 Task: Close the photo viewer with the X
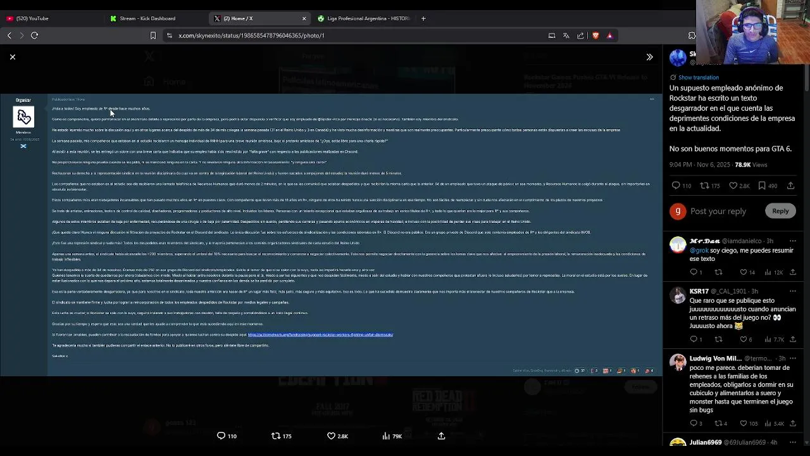(12, 57)
